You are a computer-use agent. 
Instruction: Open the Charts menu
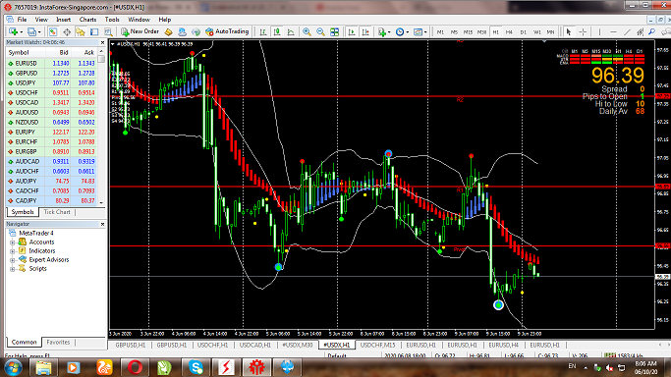point(87,20)
